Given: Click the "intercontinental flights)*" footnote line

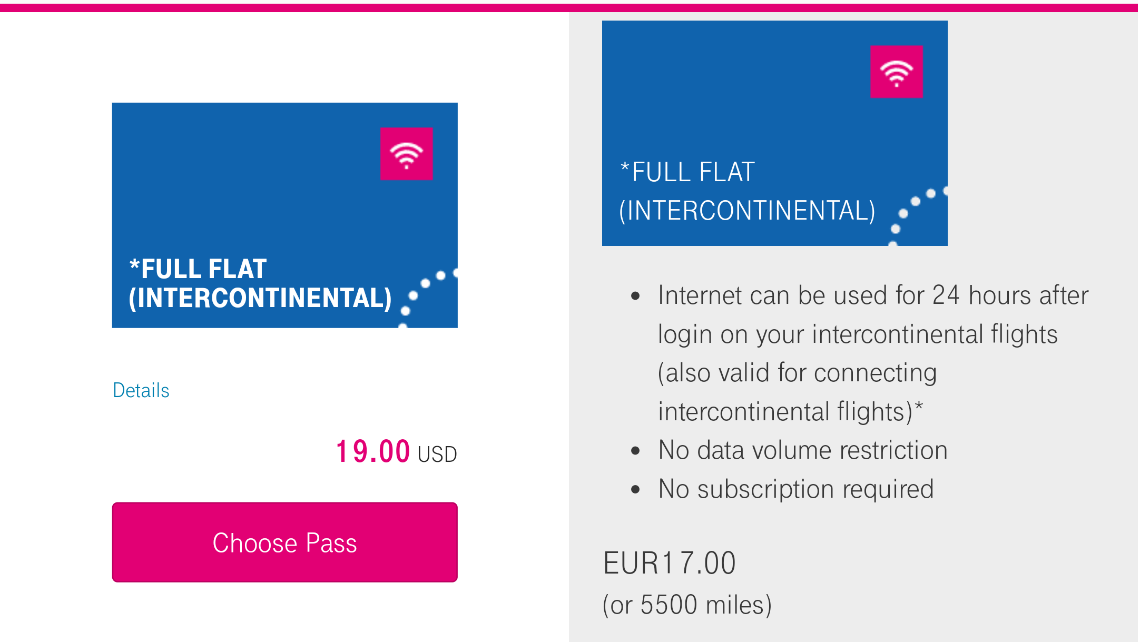Looking at the screenshot, I should (x=790, y=412).
